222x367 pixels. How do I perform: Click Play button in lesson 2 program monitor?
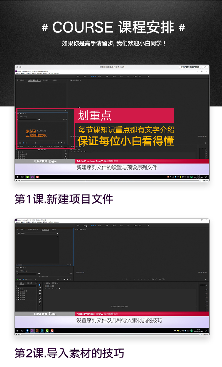coord(141,279)
